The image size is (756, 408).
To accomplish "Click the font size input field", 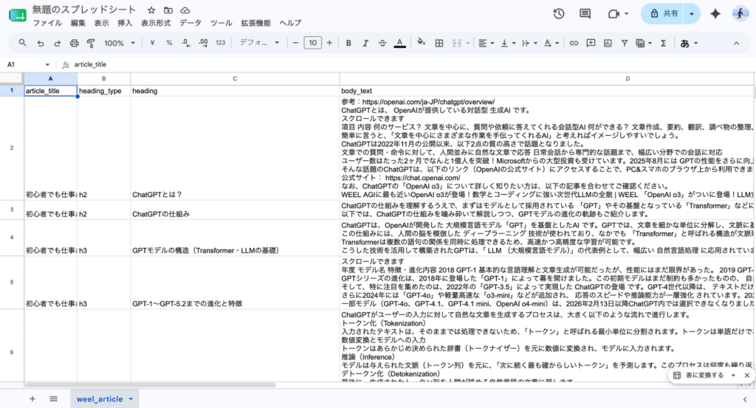I will pyautogui.click(x=312, y=43).
